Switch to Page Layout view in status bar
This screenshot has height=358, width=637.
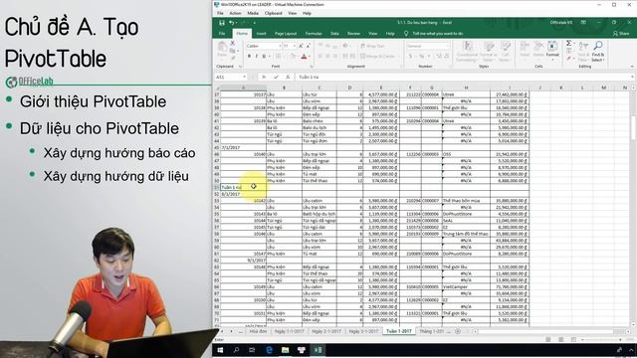pos(560,339)
